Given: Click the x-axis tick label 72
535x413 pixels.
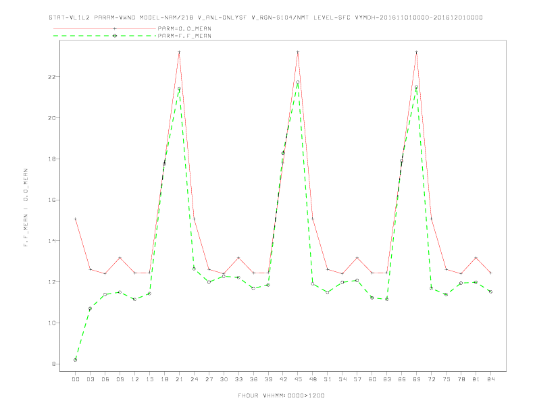Looking at the screenshot, I should (x=431, y=379).
